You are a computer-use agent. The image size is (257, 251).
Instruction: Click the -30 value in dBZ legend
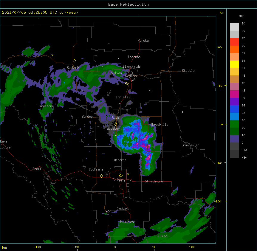click(244, 157)
